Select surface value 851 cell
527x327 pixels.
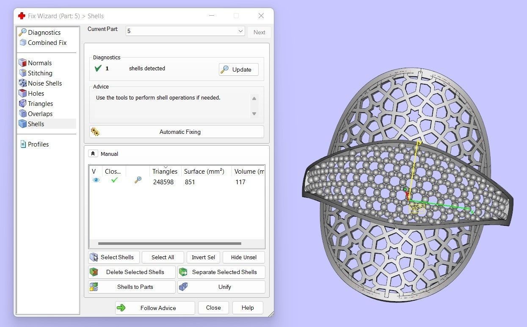[x=190, y=182]
